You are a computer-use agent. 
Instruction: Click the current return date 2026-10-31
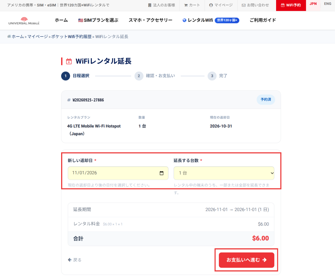pyautogui.click(x=221, y=126)
